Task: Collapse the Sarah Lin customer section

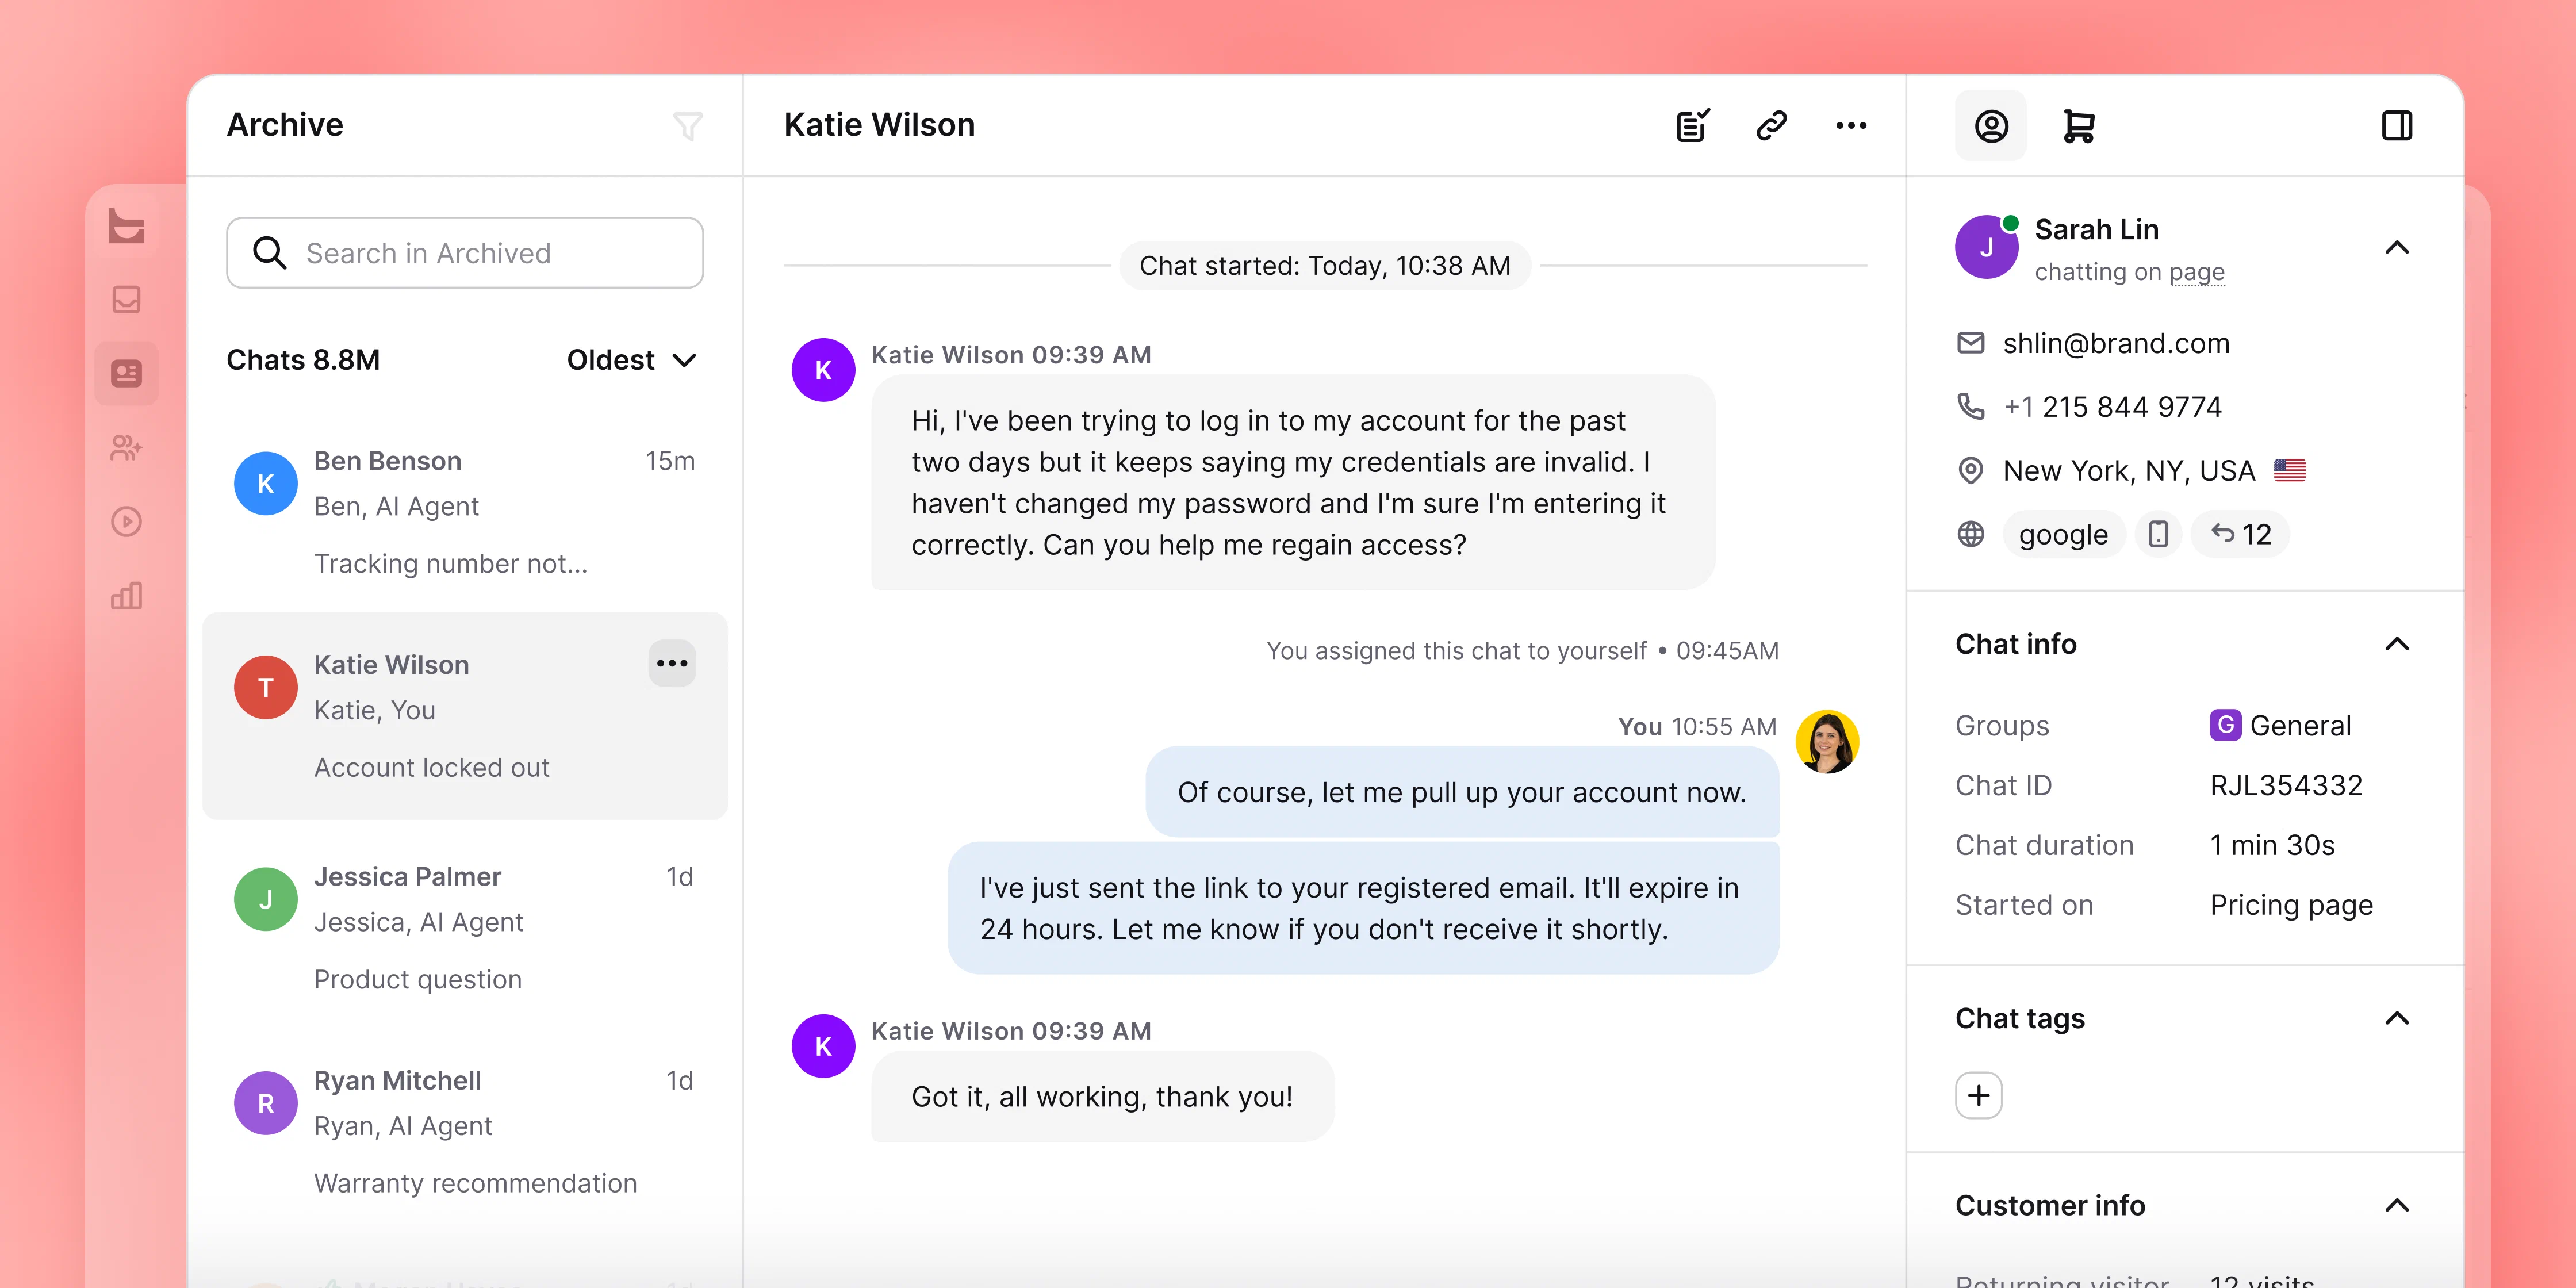Action: click(x=2397, y=248)
